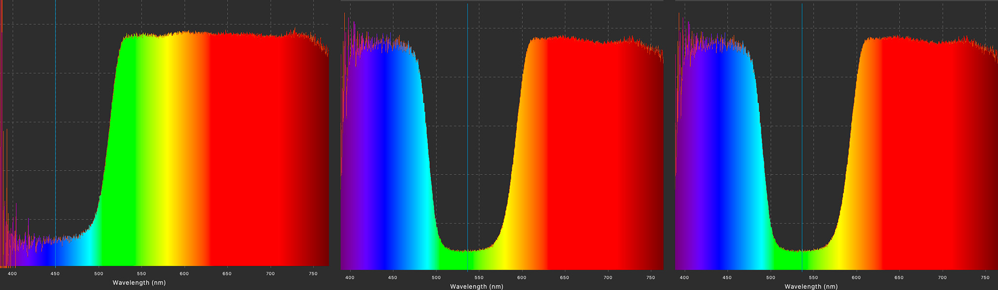Click the 650 tick label on middle plot
The width and height of the screenshot is (998, 290).
pyautogui.click(x=564, y=278)
